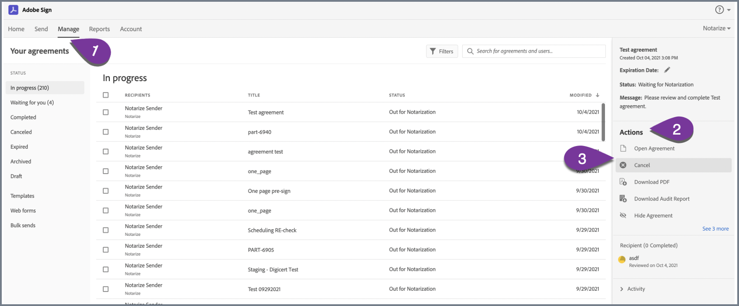
Task: Select In progress (210) status filter
Action: [45, 88]
